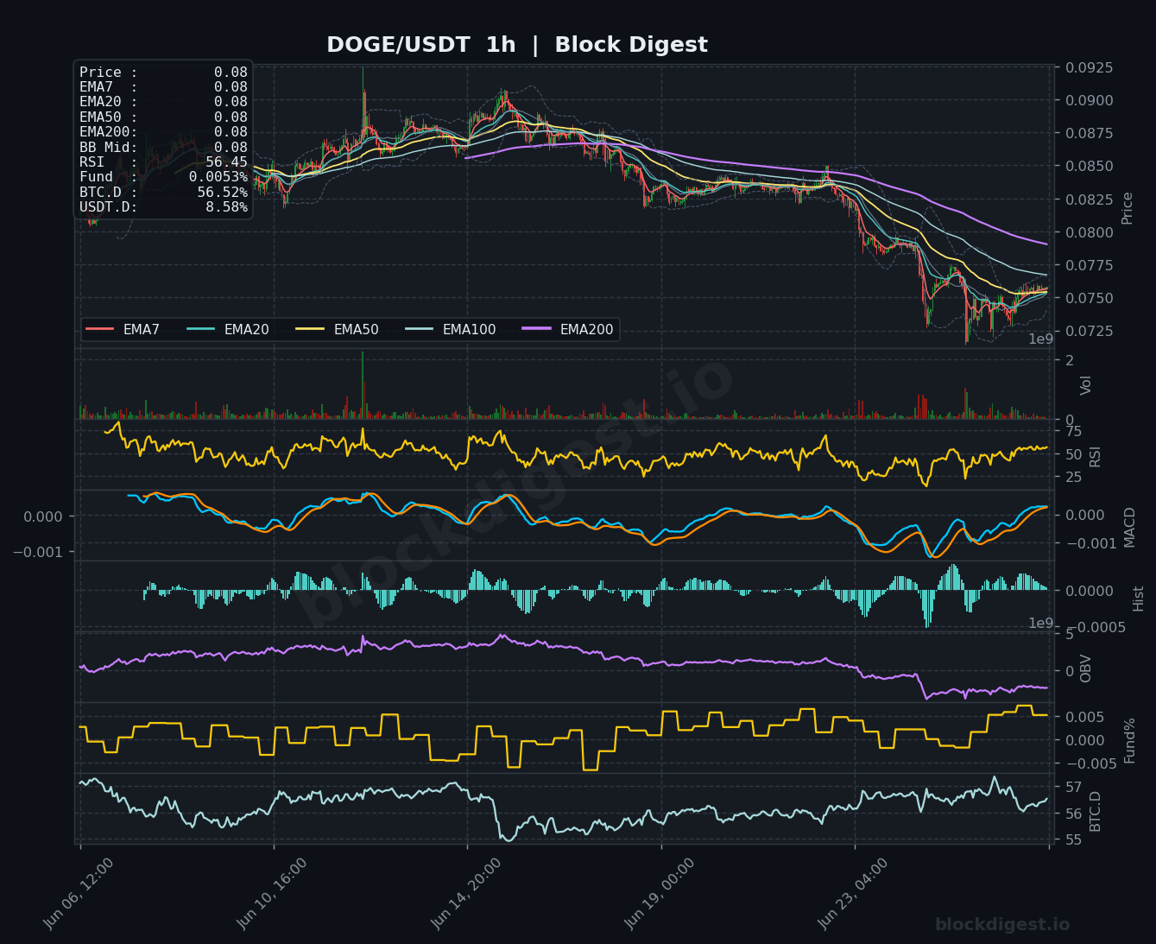Viewport: 1156px width, 944px height.
Task: Click the 0.0925 price tick label
Action: coord(1089,67)
